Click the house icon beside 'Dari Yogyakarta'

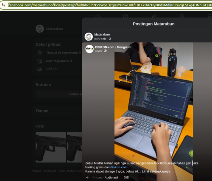pyautogui.click(x=40, y=61)
